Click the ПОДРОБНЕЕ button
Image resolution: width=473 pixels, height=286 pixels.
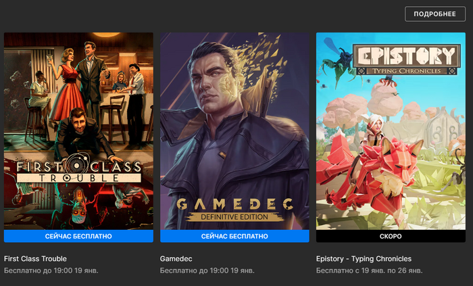click(x=435, y=14)
